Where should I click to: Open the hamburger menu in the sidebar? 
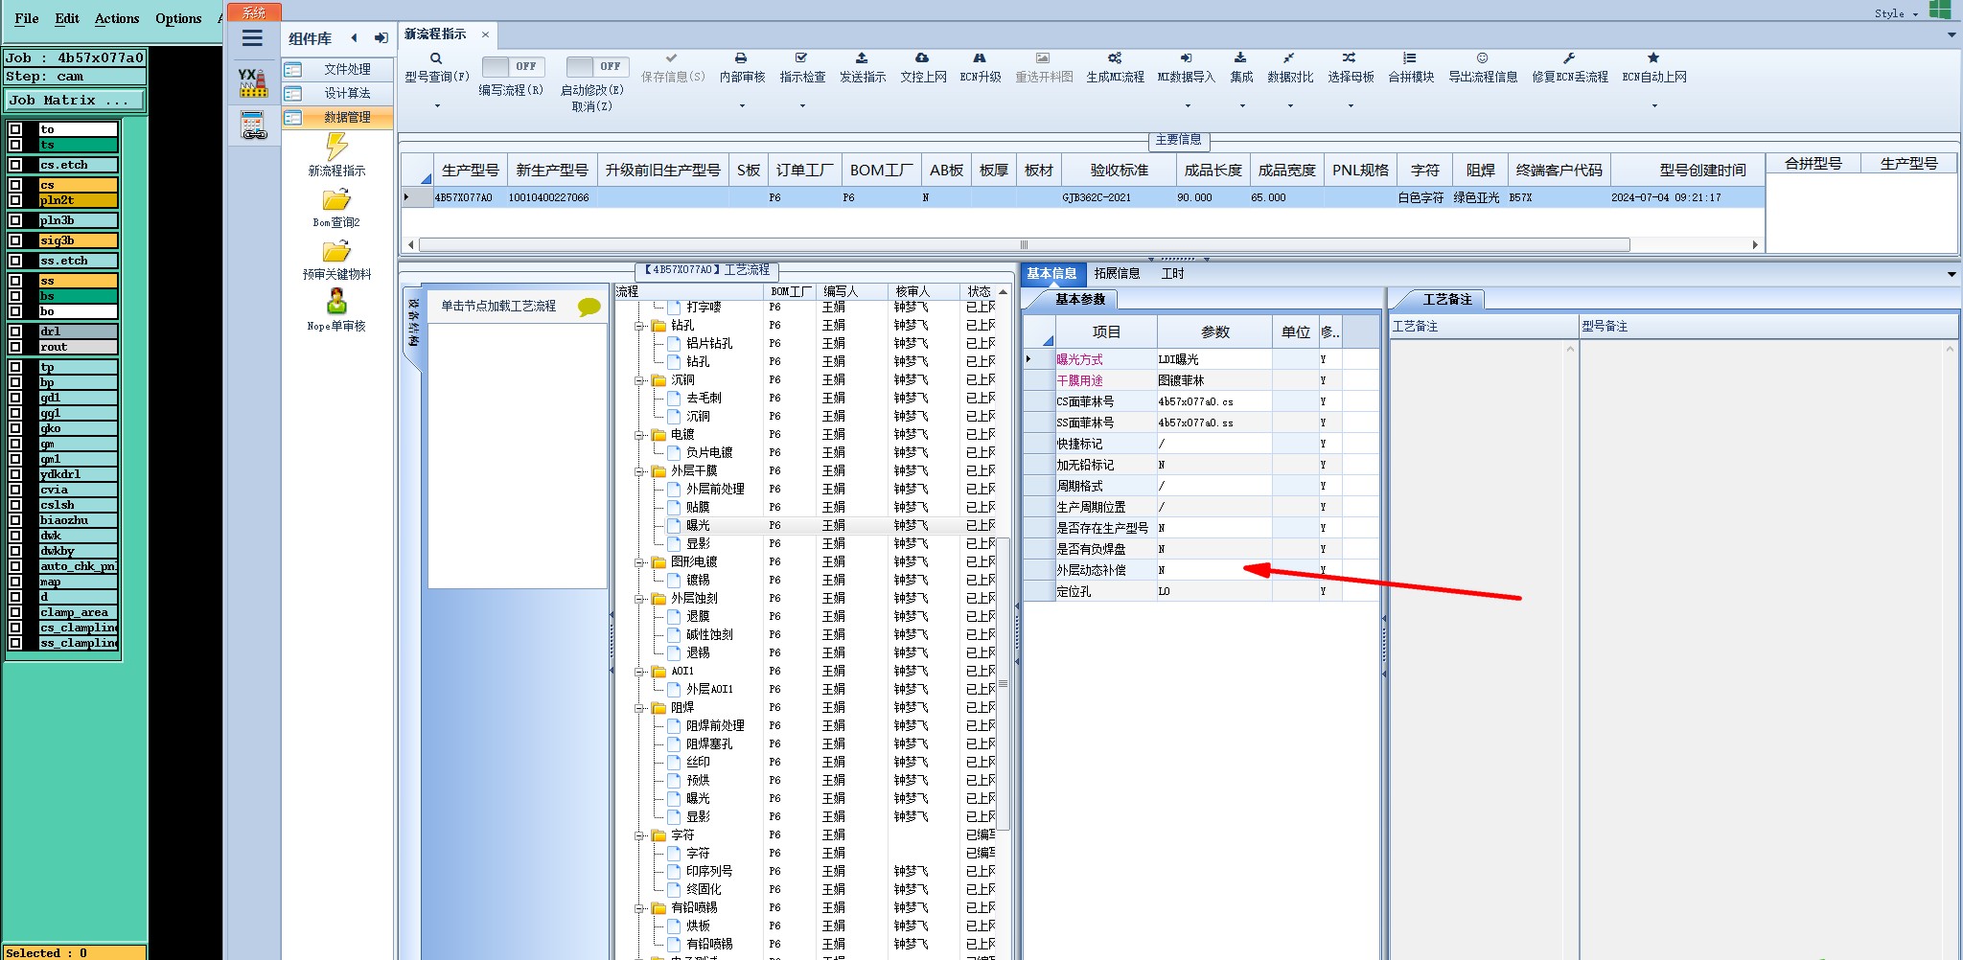tap(252, 38)
